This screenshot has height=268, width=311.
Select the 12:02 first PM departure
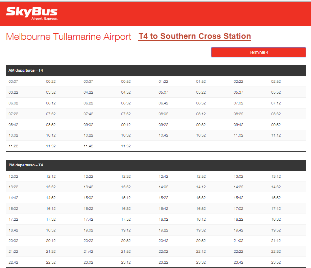point(13,176)
